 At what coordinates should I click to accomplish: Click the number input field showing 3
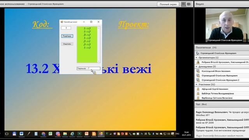66,28
